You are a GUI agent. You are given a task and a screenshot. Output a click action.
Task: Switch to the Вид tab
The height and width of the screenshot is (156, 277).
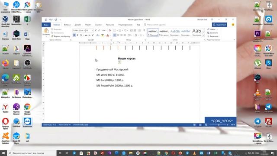138,25
